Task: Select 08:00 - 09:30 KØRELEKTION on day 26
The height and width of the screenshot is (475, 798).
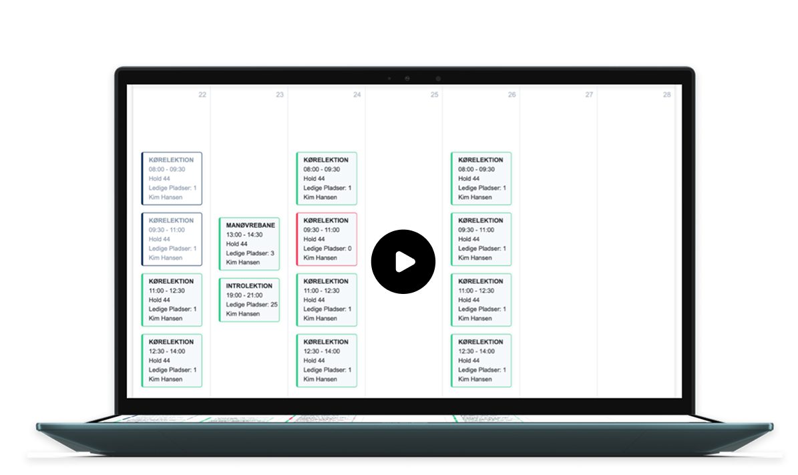Action: 481,178
